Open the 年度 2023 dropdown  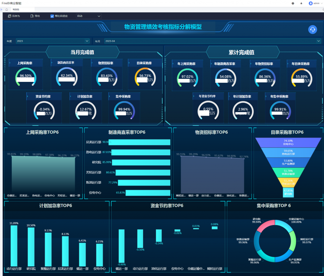click(x=53, y=41)
